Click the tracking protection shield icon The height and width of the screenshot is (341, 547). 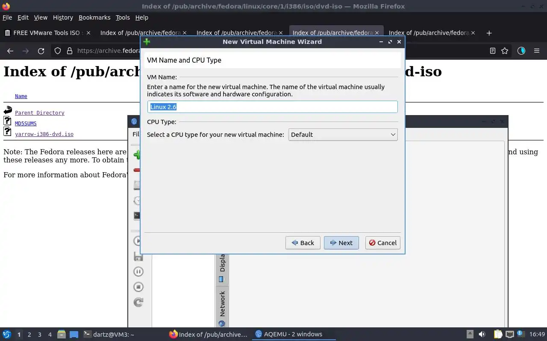pos(58,51)
